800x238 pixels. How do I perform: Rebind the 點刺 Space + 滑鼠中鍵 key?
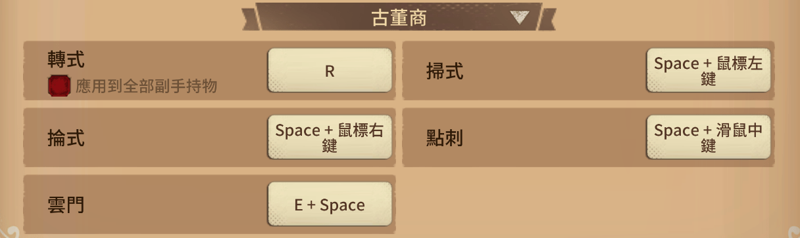point(708,138)
